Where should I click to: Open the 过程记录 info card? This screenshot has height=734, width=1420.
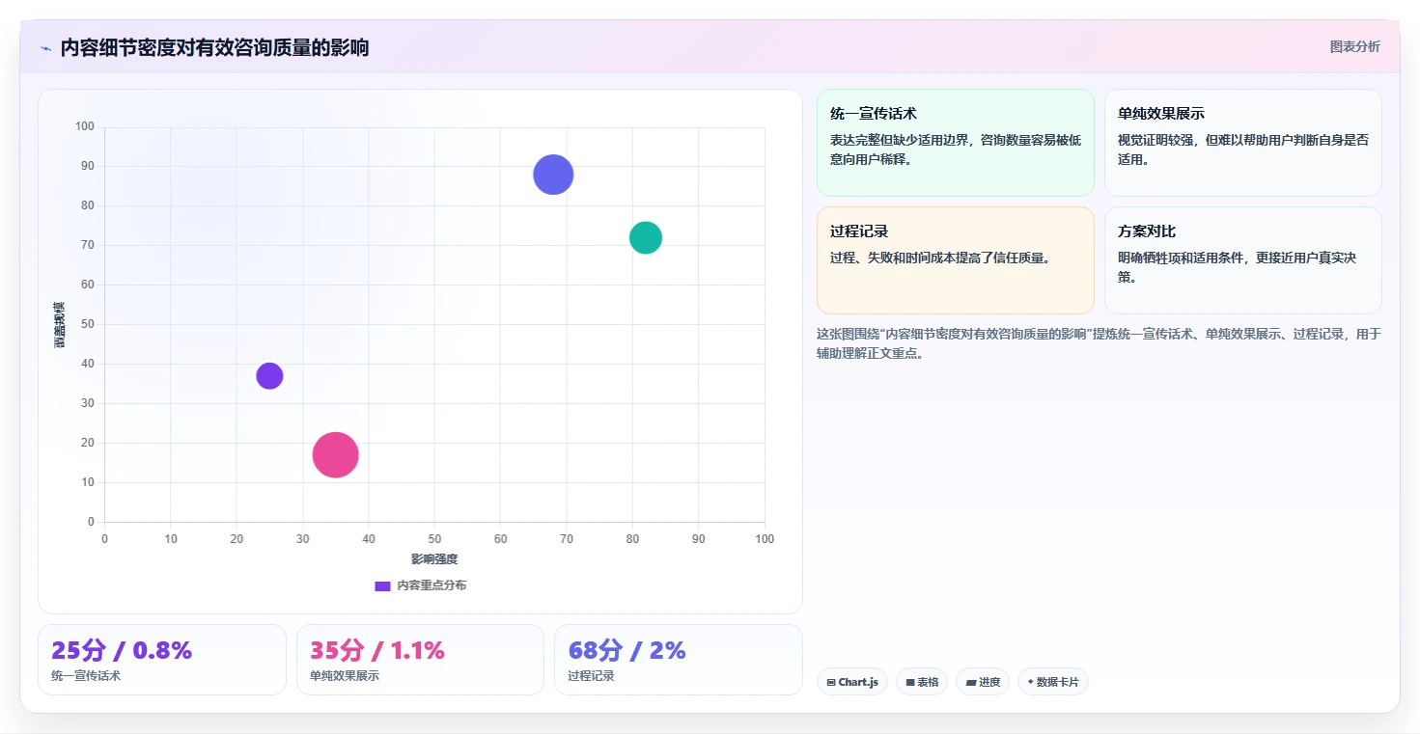coord(955,260)
